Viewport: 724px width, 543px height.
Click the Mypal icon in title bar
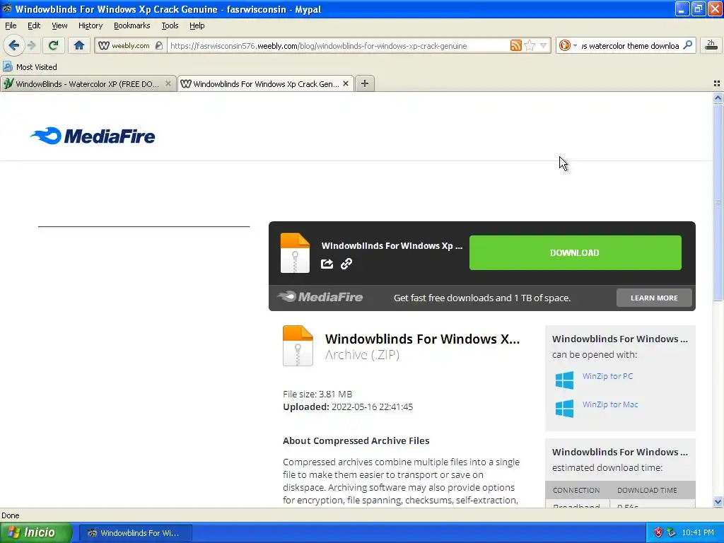(x=7, y=8)
